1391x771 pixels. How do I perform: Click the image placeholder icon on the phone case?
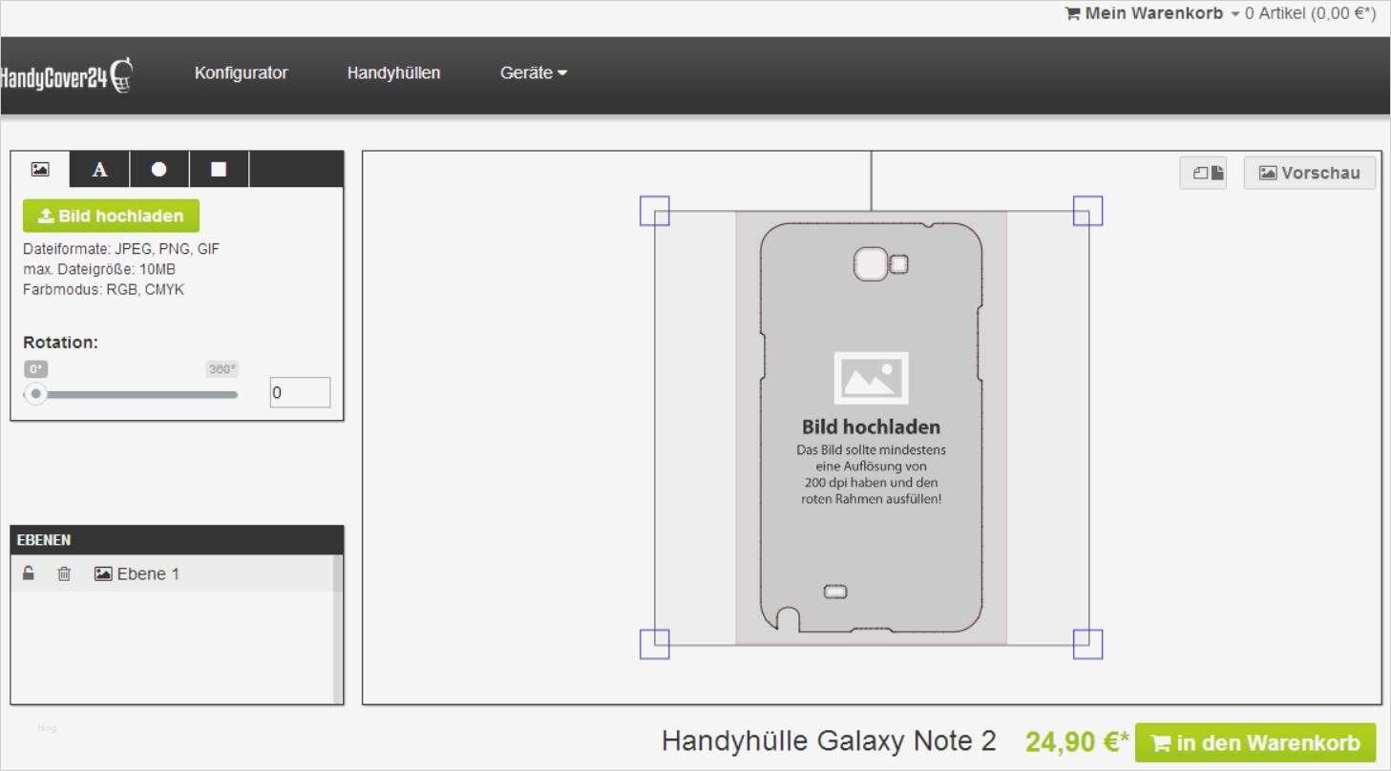click(x=871, y=378)
